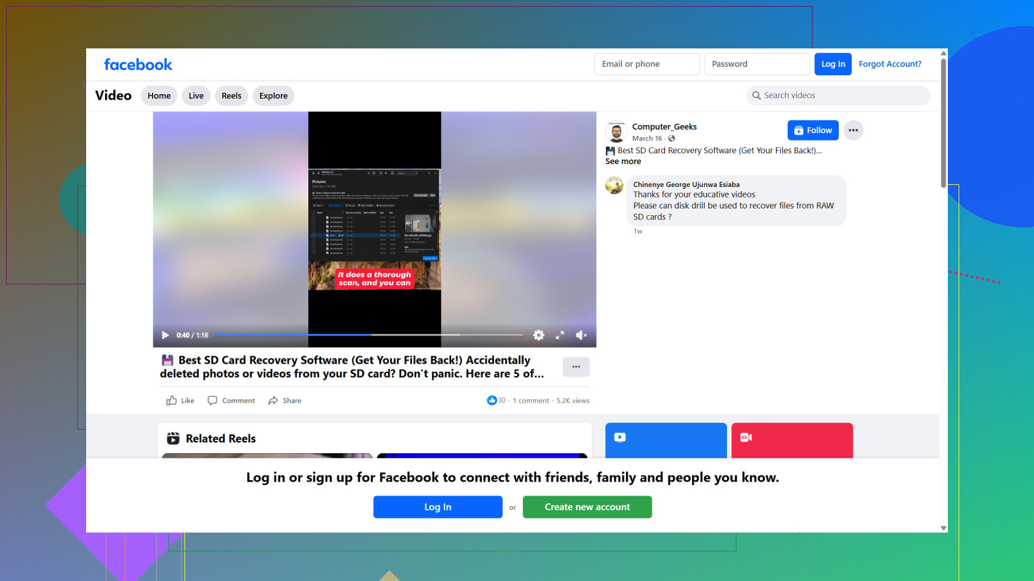This screenshot has height=581, width=1034.
Task: Click the scrollbar up arrow
Action: (943, 53)
